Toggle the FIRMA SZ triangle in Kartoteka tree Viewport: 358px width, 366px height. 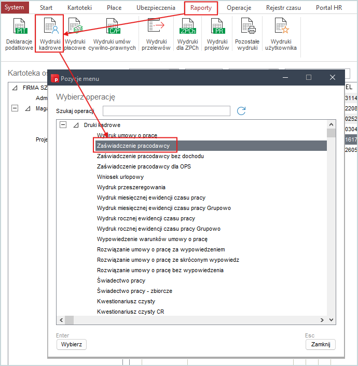pyautogui.click(x=15, y=88)
